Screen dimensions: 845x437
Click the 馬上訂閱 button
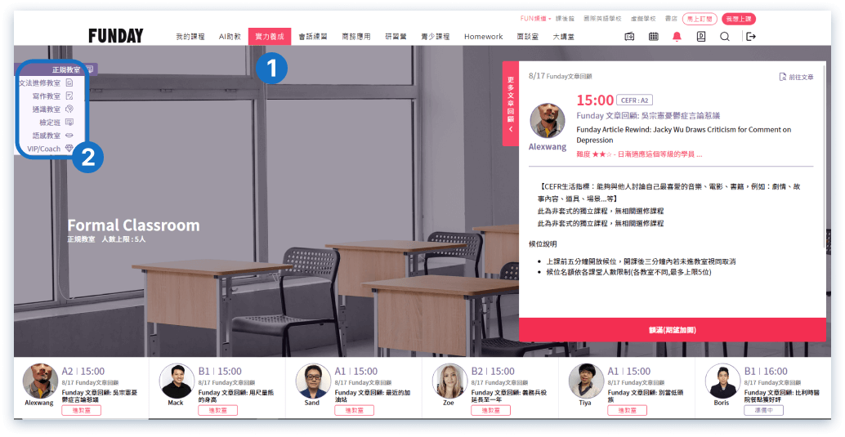tap(700, 18)
